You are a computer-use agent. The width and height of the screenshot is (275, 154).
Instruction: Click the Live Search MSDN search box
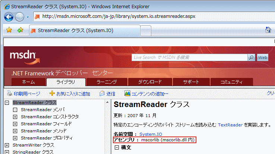click(x=189, y=57)
